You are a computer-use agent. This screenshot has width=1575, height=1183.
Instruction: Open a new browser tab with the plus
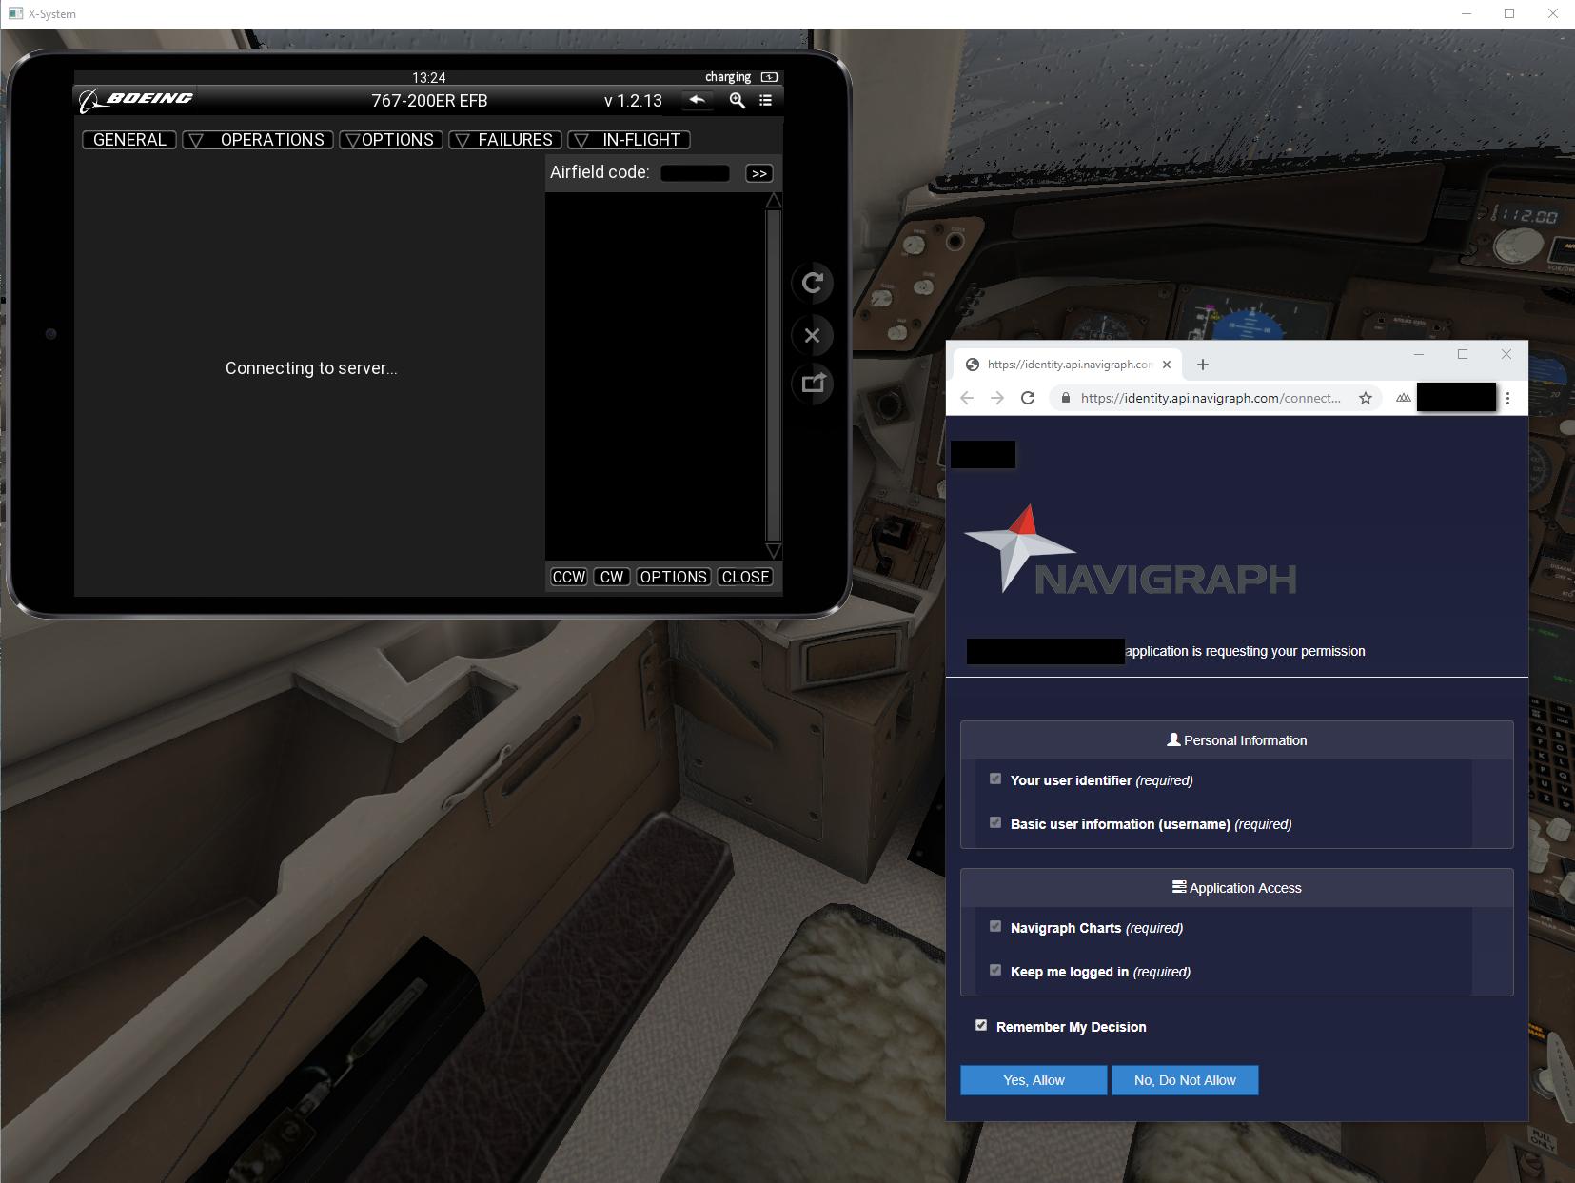point(1203,365)
